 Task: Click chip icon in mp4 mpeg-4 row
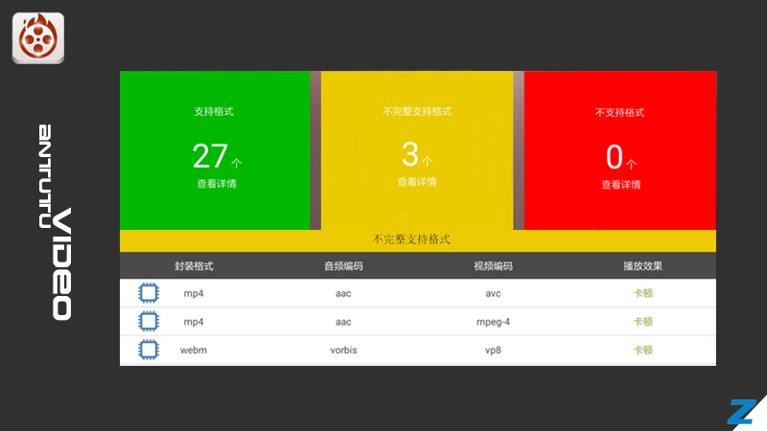pyautogui.click(x=149, y=322)
